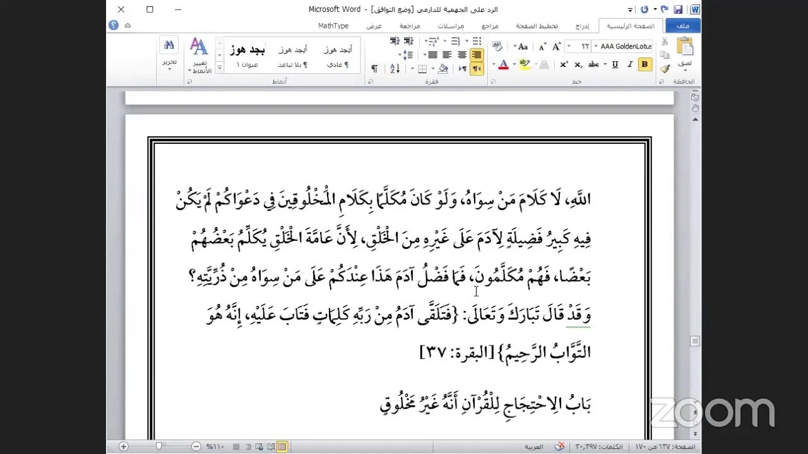
Task: Click the Sort A-Z icon
Action: pos(395,68)
